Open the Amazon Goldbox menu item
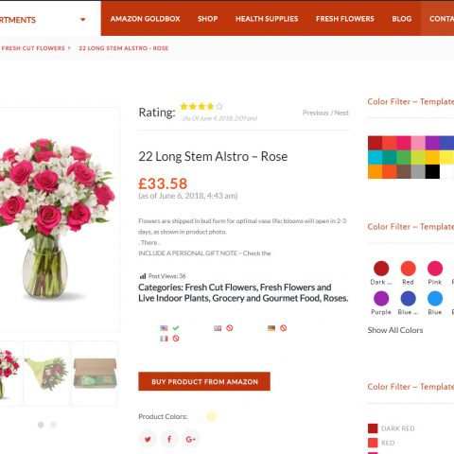This screenshot has height=454, width=454. tap(145, 19)
